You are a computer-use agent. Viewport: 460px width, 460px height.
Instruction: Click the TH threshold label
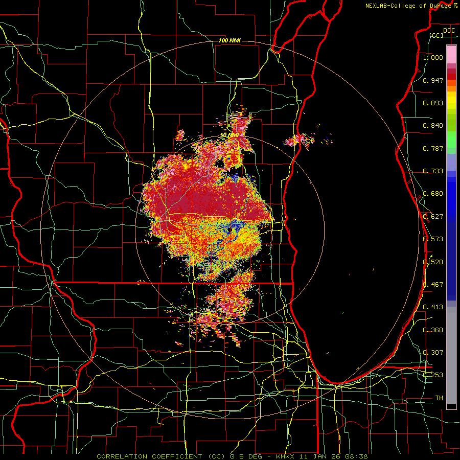439,398
